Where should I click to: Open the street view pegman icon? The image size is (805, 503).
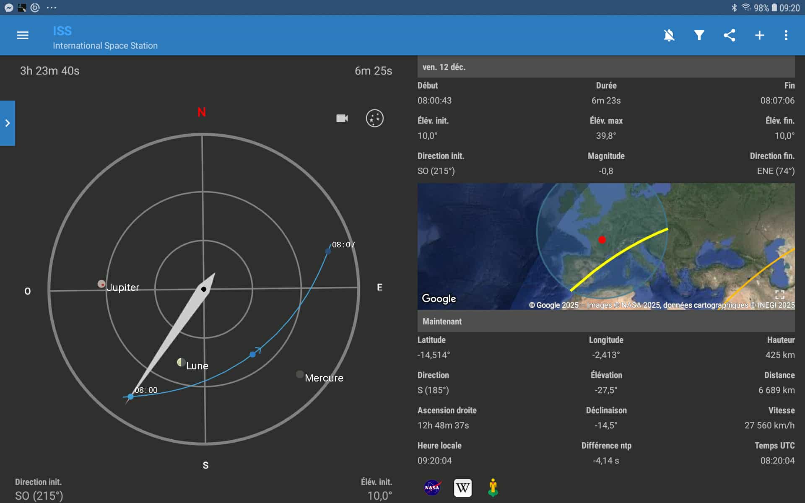(x=493, y=488)
